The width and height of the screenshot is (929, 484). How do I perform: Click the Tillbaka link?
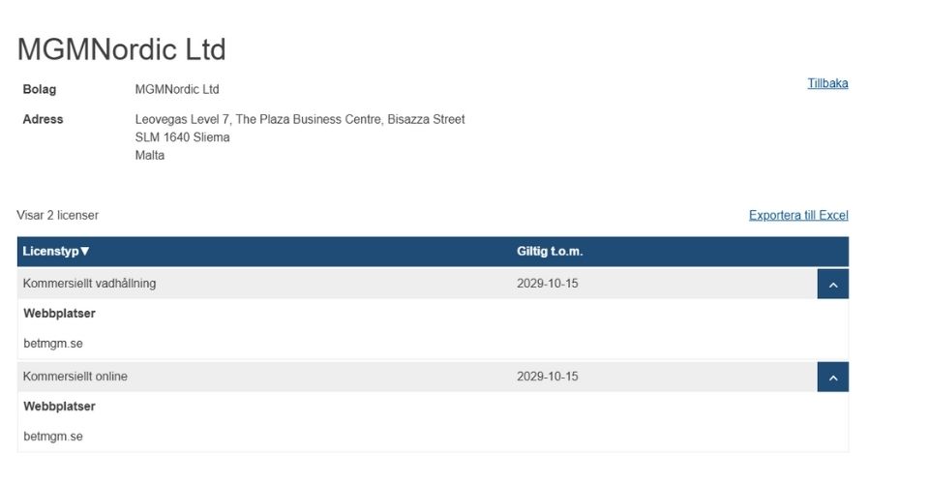(x=827, y=83)
